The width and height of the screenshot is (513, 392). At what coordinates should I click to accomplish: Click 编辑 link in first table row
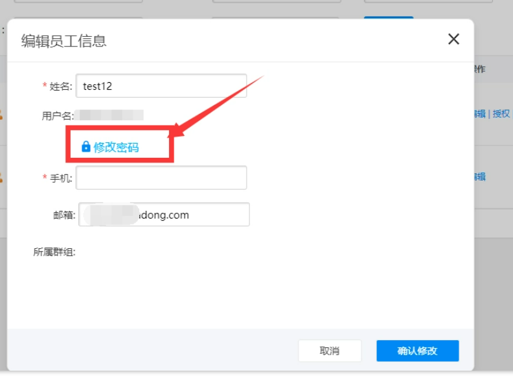[480, 114]
